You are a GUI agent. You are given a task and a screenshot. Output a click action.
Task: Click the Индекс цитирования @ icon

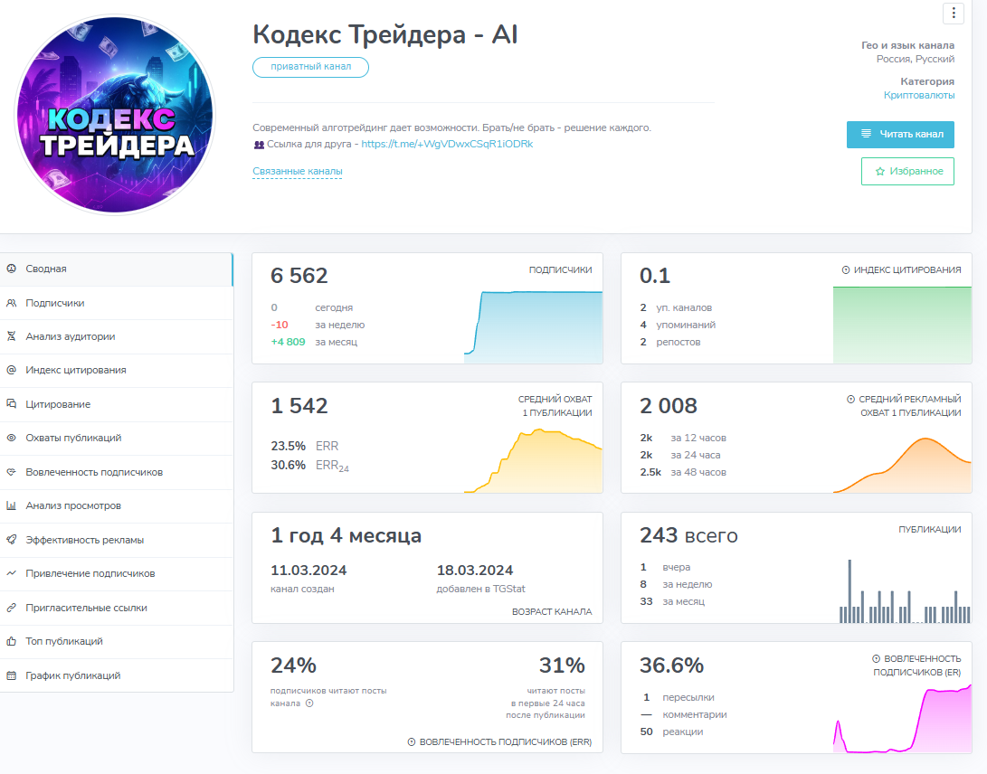click(x=12, y=370)
